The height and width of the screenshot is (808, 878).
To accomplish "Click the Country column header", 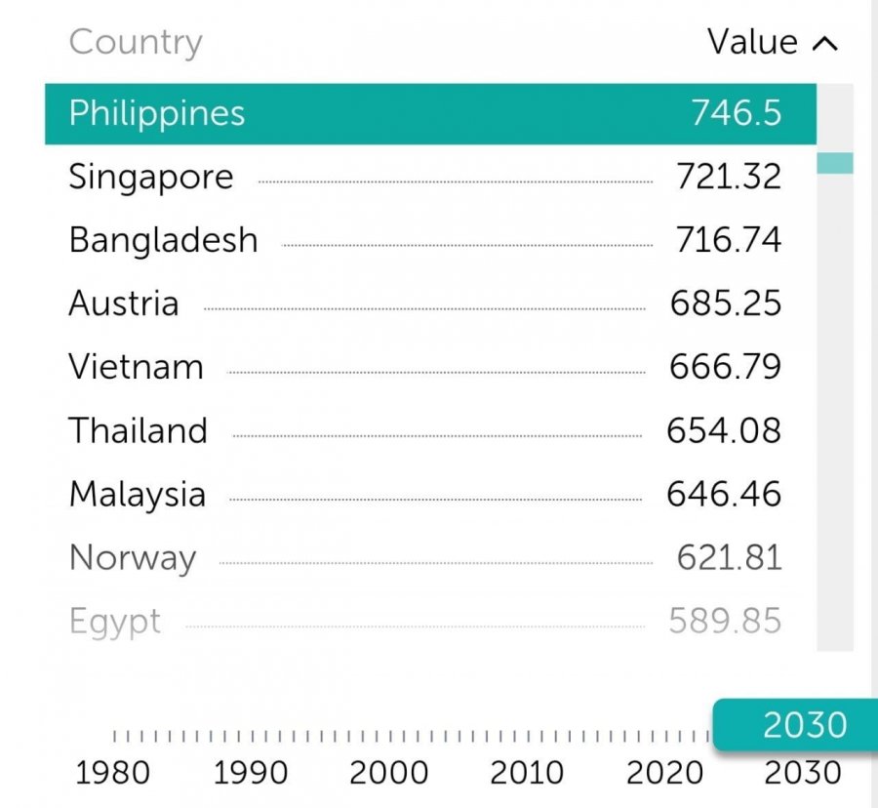I will 136,42.
